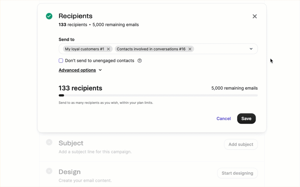Click the green checkmark beside Recipients heading
Image resolution: width=300 pixels, height=187 pixels.
49,16
